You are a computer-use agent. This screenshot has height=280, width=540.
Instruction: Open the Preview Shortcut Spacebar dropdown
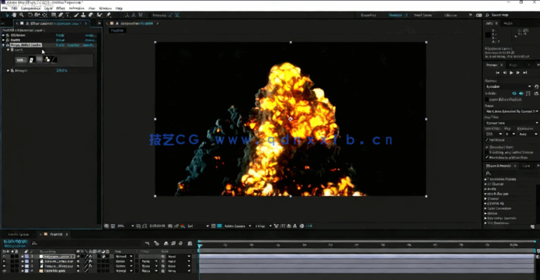pos(509,86)
